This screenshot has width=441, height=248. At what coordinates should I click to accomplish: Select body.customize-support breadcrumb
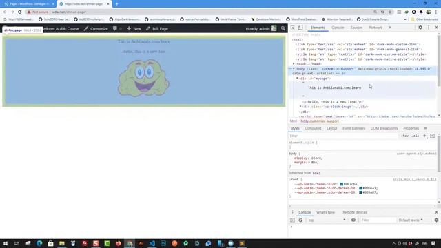(320, 121)
